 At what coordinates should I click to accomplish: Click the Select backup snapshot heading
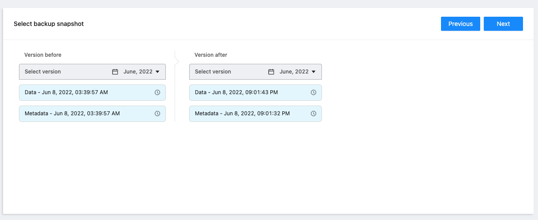(49, 24)
